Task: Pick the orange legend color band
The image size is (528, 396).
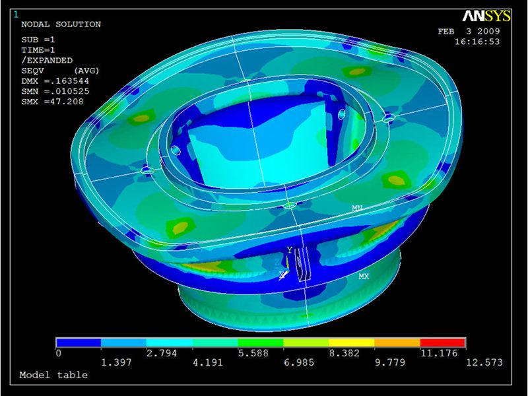Action: (x=397, y=343)
